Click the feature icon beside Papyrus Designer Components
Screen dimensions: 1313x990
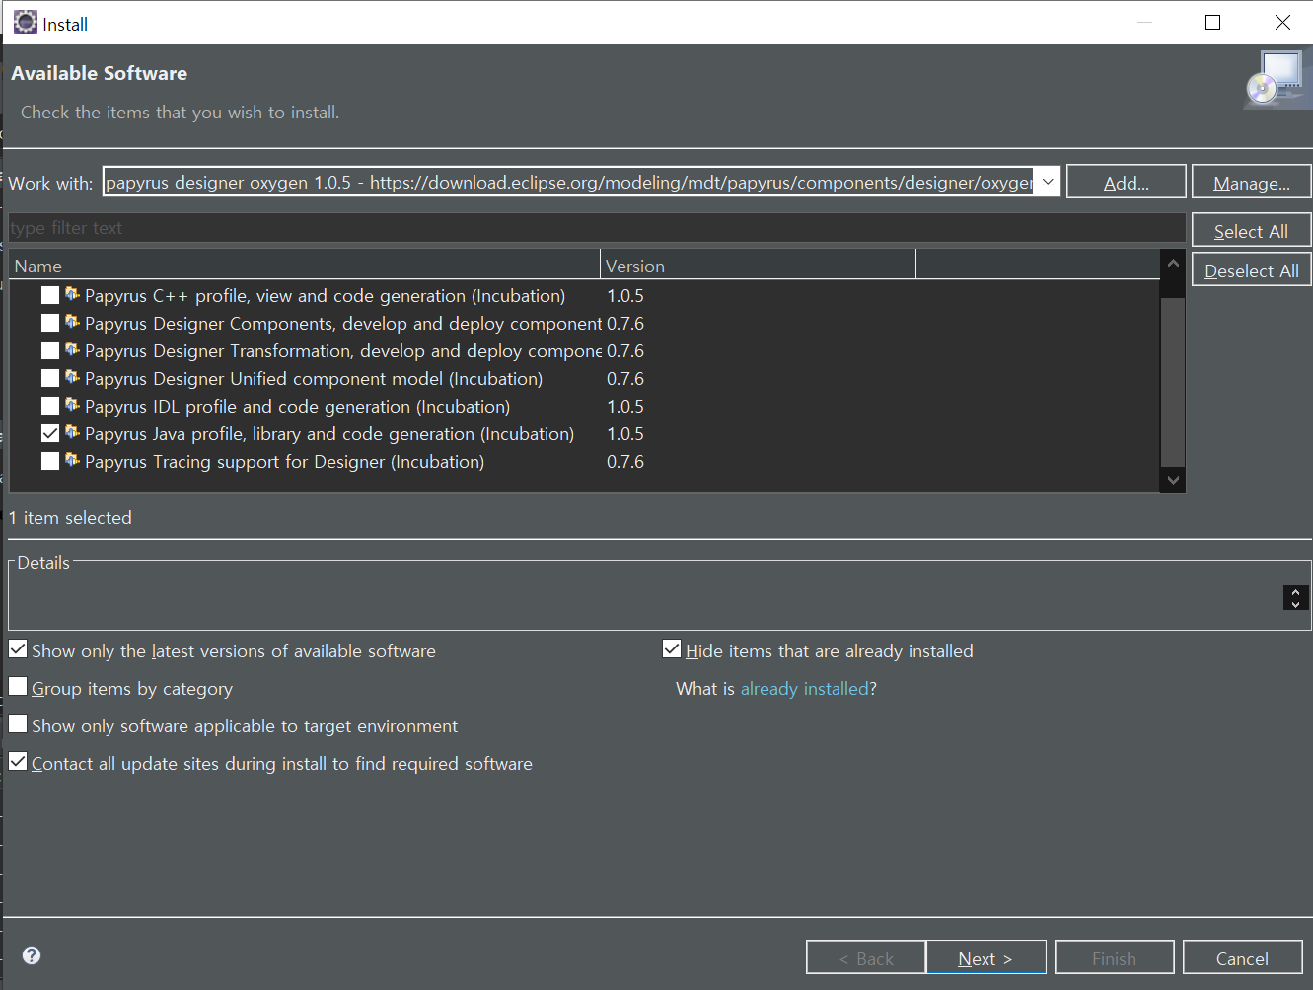coord(72,322)
